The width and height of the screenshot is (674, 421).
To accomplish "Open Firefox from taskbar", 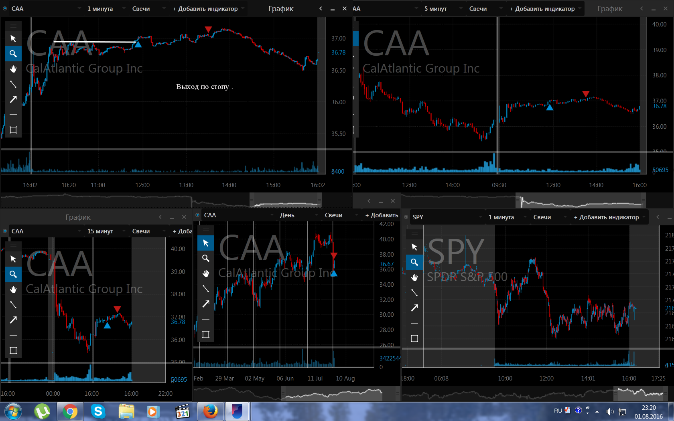I will point(210,411).
